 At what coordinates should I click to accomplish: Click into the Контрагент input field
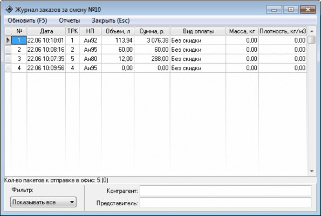[x=226, y=191]
